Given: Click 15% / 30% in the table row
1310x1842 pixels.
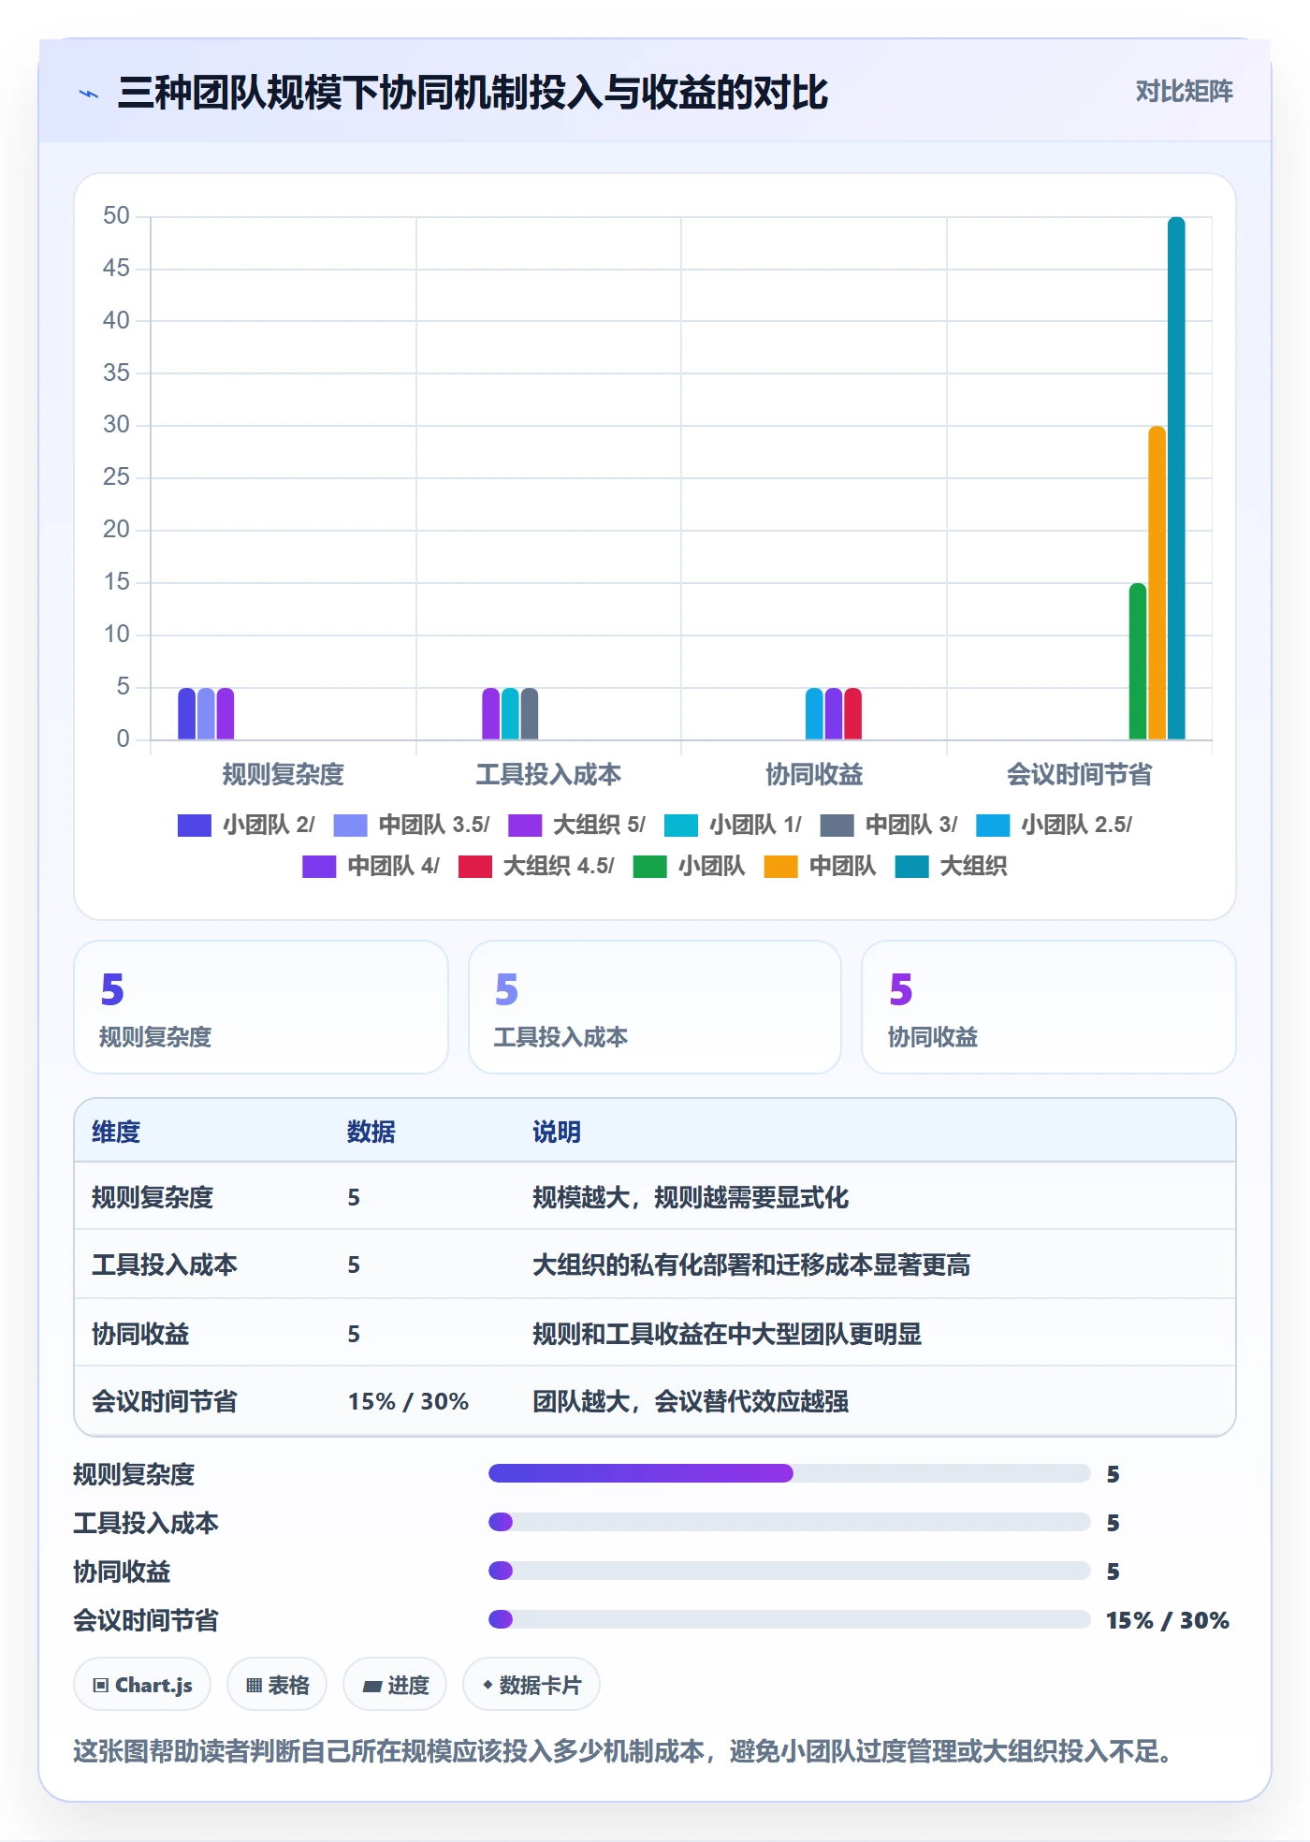Looking at the screenshot, I should [x=408, y=1401].
